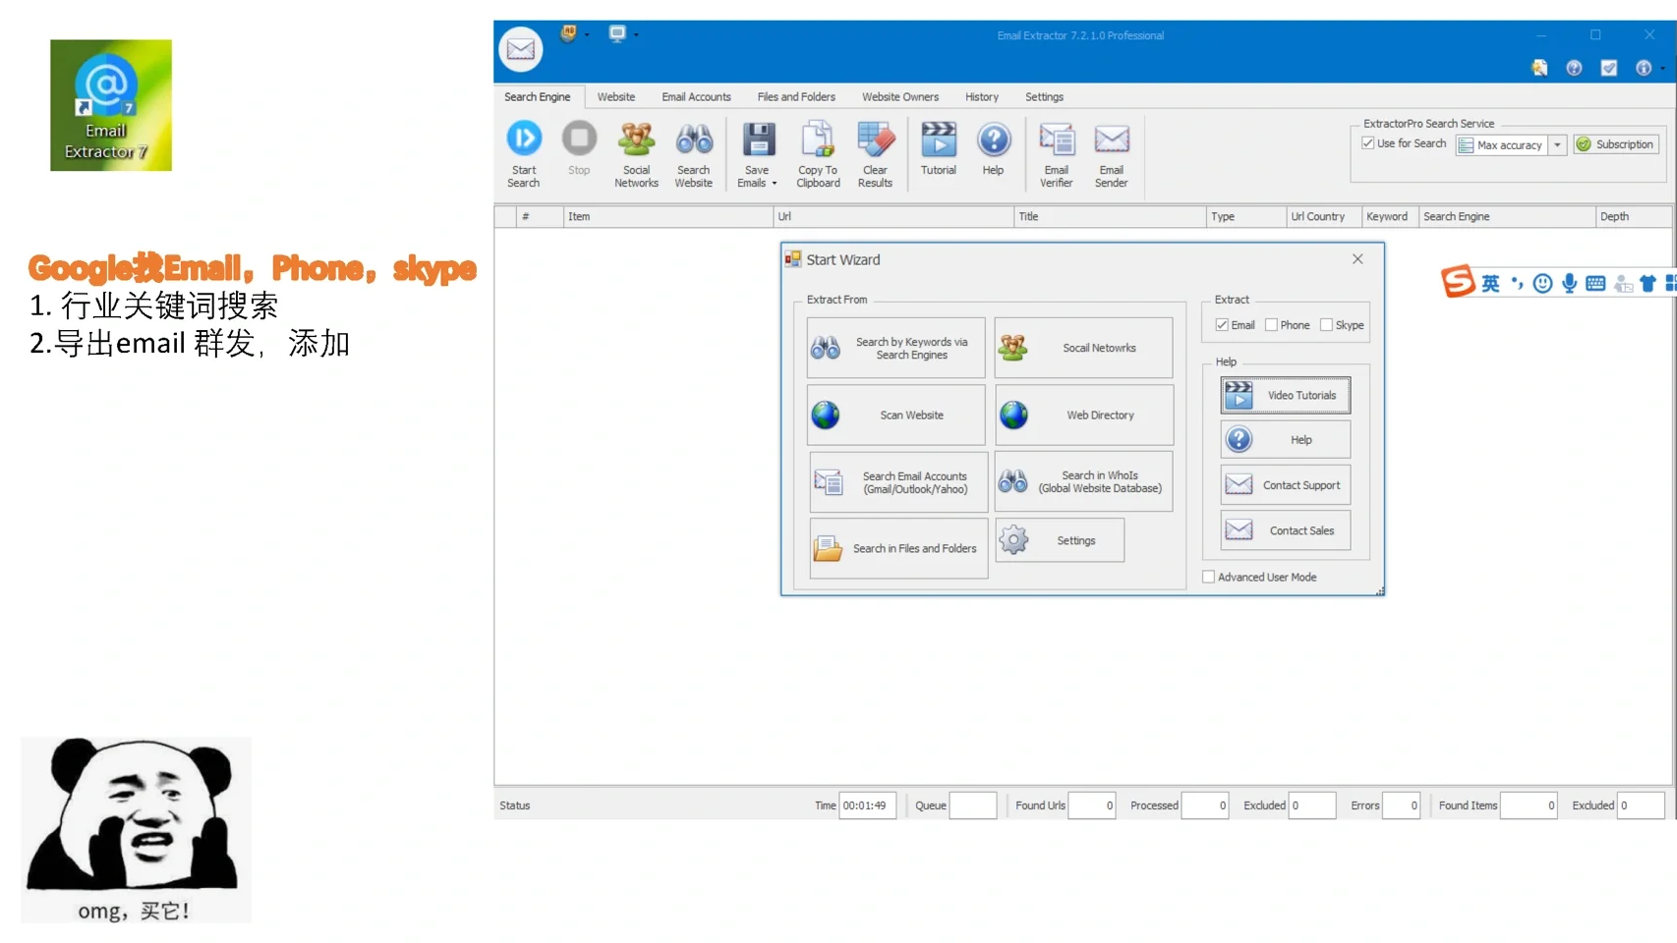This screenshot has width=1677, height=943.
Task: Open the Website Owners tab
Action: coord(900,96)
